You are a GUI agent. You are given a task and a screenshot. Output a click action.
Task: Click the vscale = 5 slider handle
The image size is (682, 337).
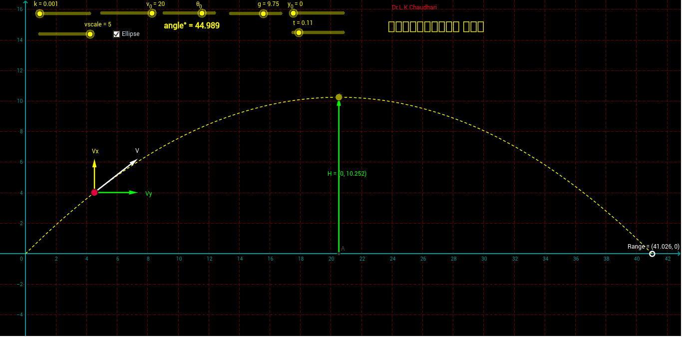pyautogui.click(x=90, y=33)
